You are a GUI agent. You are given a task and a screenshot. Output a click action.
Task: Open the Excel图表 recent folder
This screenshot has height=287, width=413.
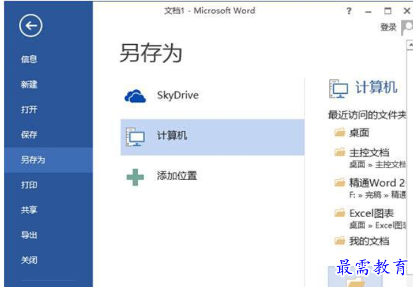[371, 213]
